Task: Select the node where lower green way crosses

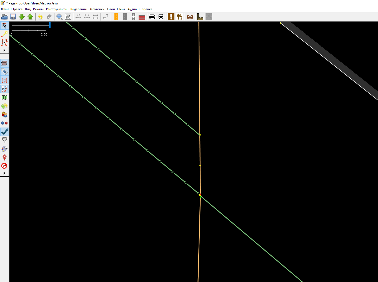Action: point(200,195)
